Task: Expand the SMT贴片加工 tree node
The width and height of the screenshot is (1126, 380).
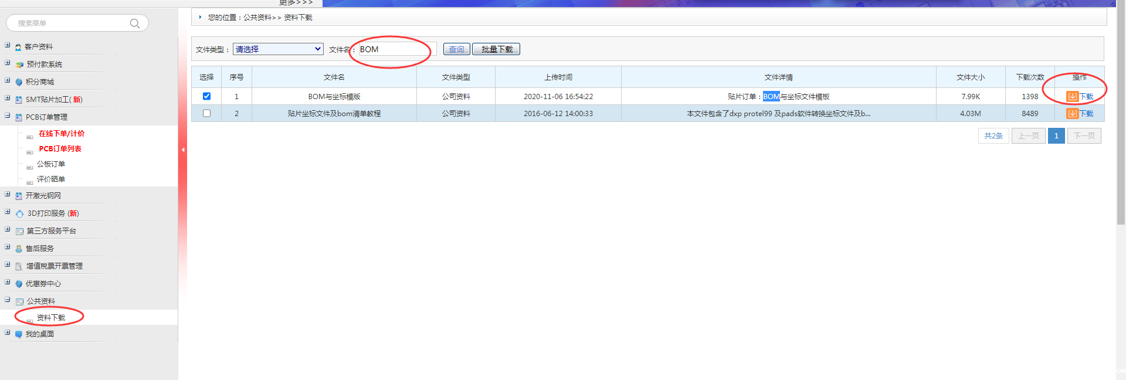Action: [8, 99]
